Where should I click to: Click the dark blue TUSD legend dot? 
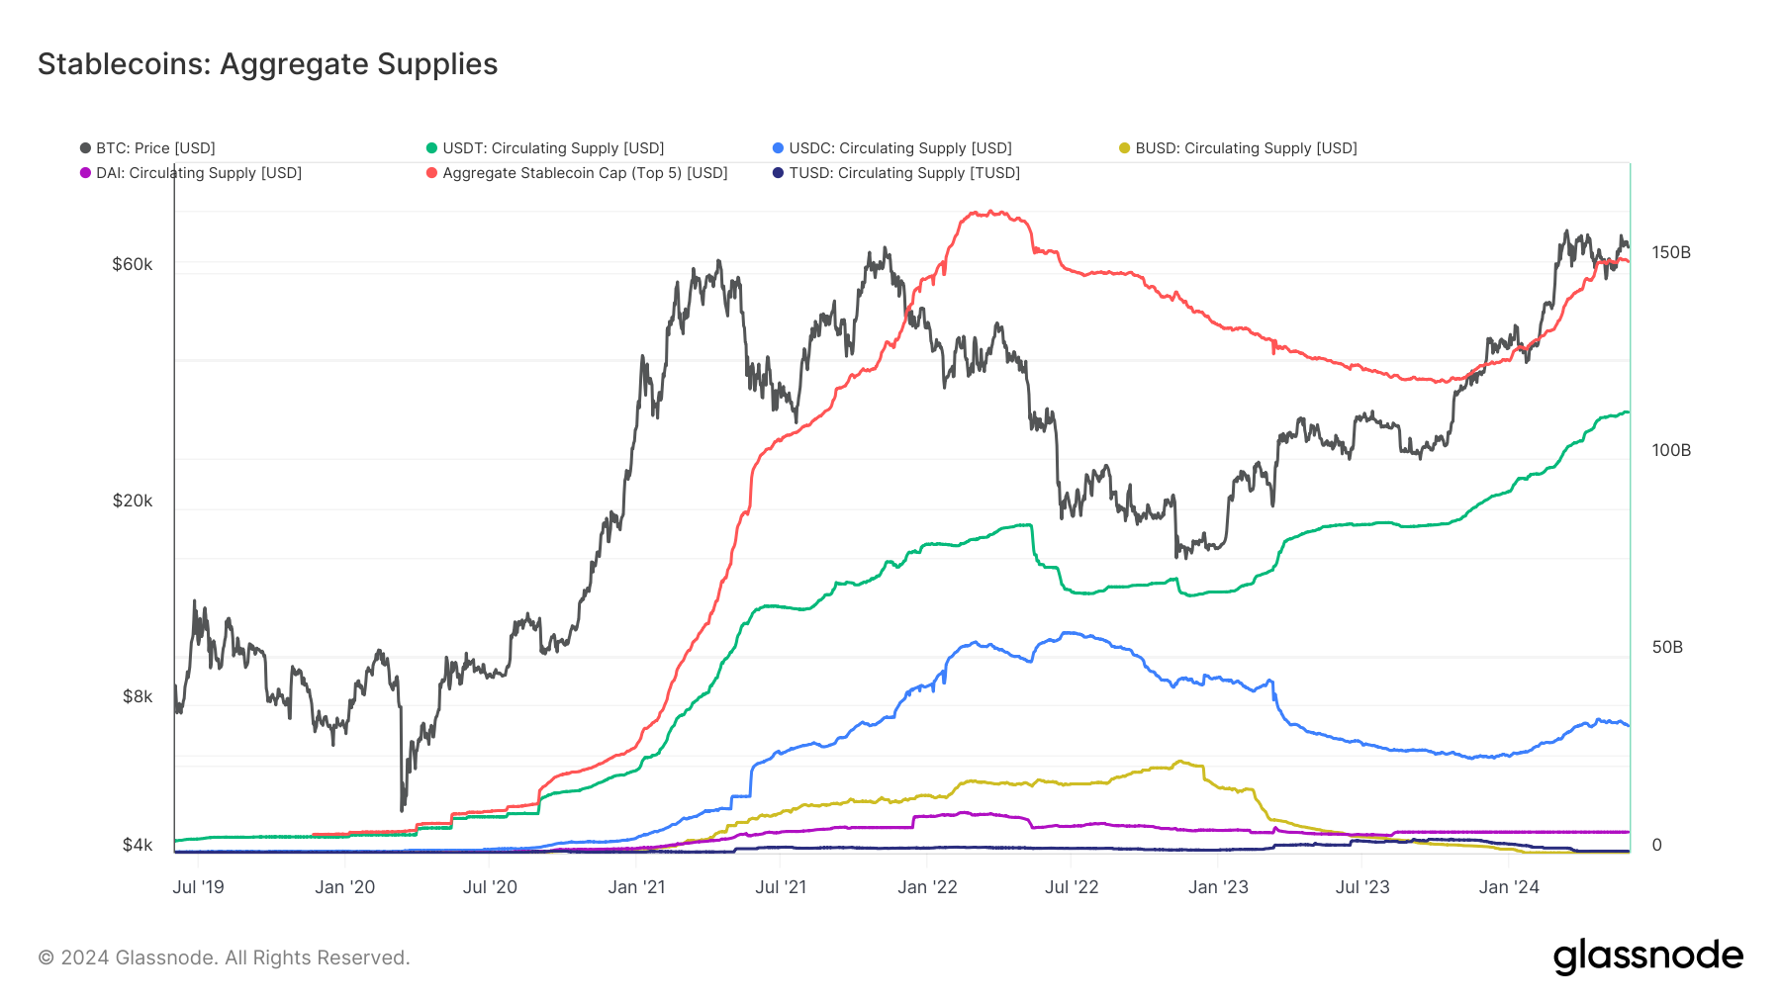point(778,173)
